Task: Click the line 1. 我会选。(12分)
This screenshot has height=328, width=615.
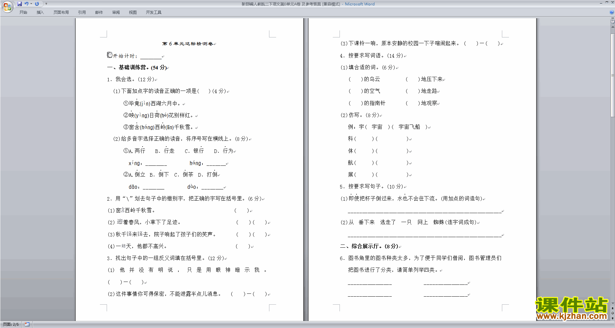Action: 131,79
